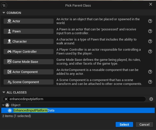
Task: Open help for the Pawn class
Action: coord(150,31)
